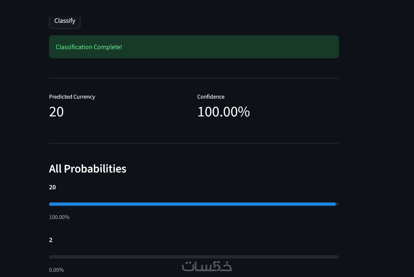
Task: Click the blue filled progress bar
Action: (x=192, y=204)
